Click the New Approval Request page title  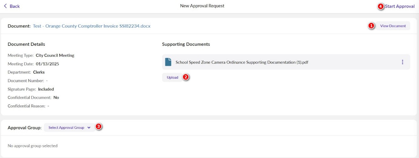(x=202, y=6)
